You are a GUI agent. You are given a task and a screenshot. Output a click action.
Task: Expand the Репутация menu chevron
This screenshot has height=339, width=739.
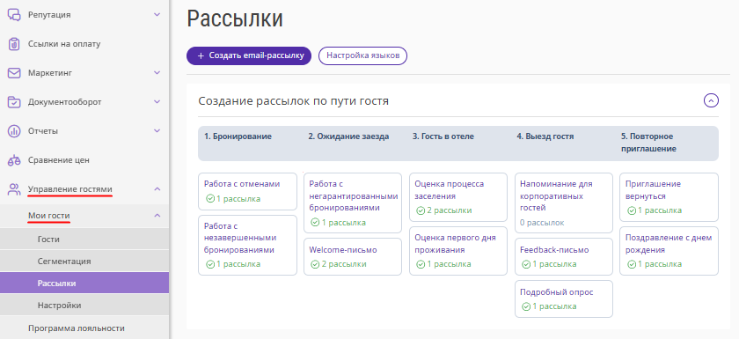pyautogui.click(x=157, y=15)
